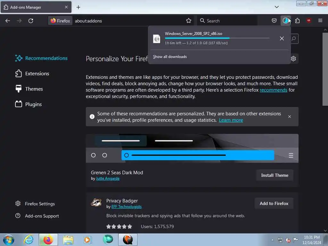Click the info icon in the recommendations notice
Image resolution: width=328 pixels, height=246 pixels.
pyautogui.click(x=92, y=117)
